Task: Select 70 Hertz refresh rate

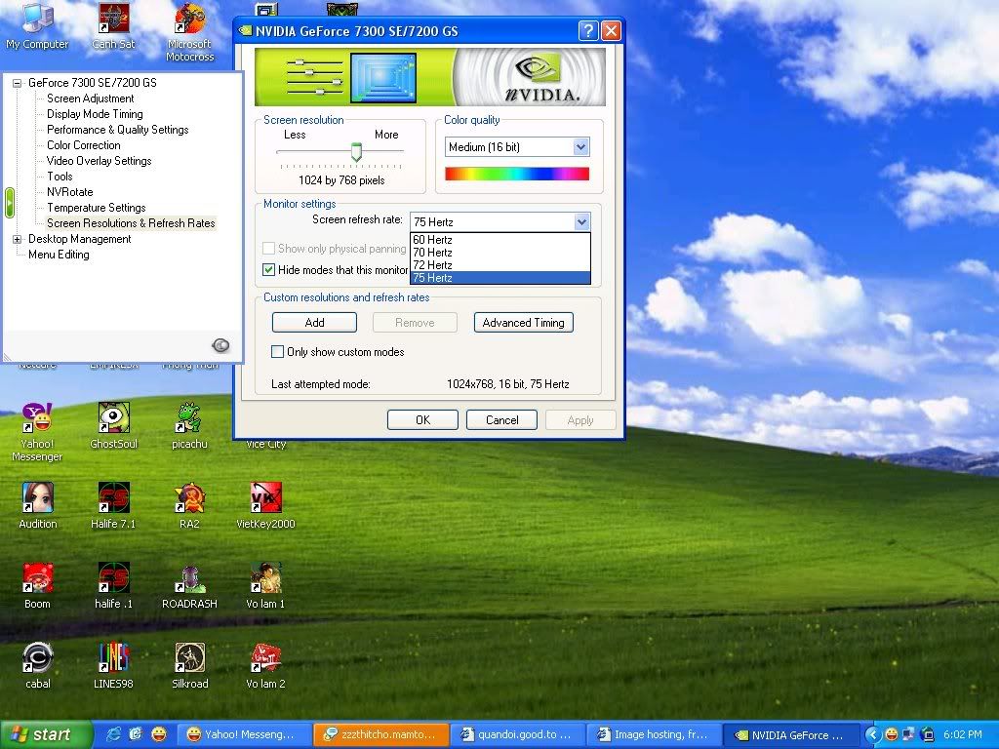Action: 500,253
